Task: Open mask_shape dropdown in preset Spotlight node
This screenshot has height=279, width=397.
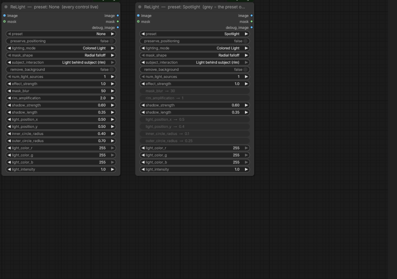Action: pos(194,55)
